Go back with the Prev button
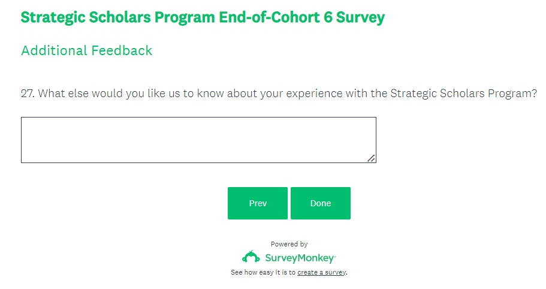Screen dimensions: 546x289 pos(258,203)
